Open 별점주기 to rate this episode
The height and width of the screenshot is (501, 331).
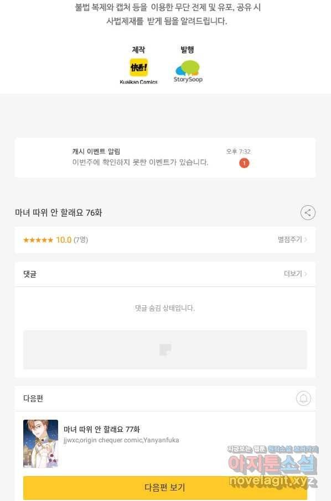[x=292, y=239]
